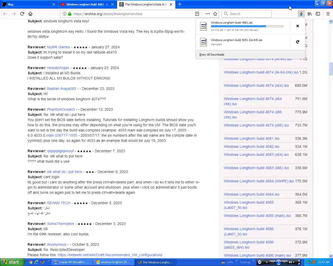The height and width of the screenshot is (266, 333).
Task: Download Windows Longhorn build 4082.iso
Action: (252, 147)
